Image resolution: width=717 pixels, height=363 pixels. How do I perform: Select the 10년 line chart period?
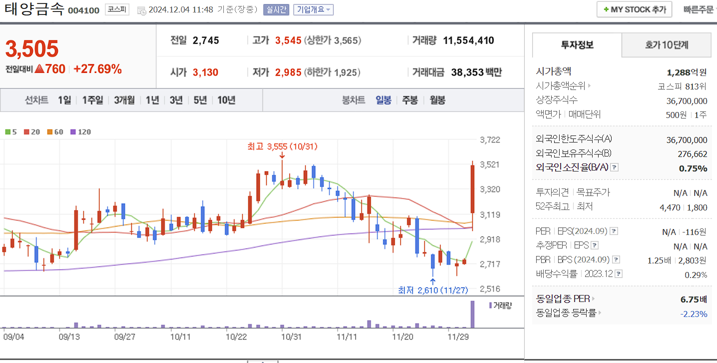click(226, 100)
